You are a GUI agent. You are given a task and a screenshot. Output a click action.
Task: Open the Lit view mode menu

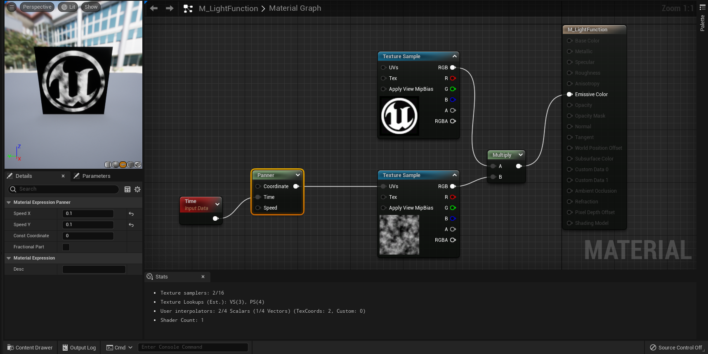tap(68, 7)
